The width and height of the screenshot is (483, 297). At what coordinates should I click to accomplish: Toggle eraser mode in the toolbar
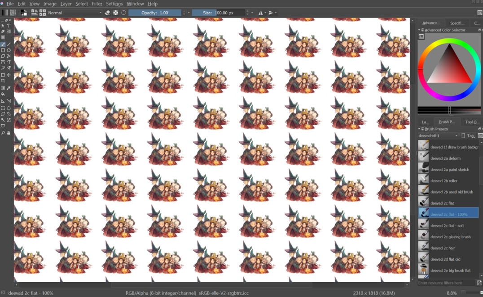[107, 13]
